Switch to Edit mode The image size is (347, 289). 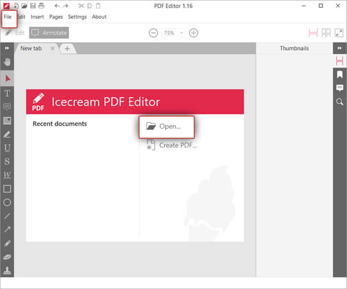[15, 33]
